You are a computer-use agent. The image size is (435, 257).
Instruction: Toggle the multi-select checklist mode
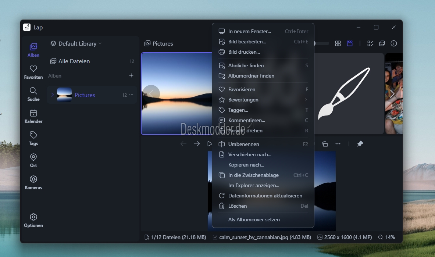370,43
